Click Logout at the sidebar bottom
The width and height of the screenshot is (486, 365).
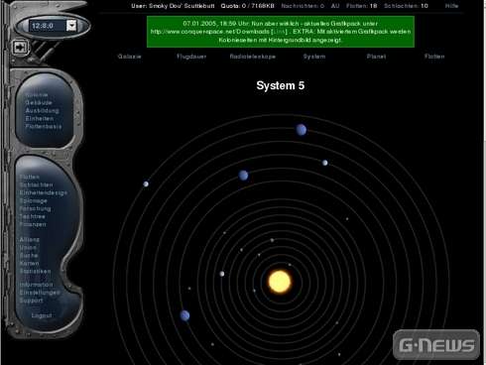tap(42, 315)
